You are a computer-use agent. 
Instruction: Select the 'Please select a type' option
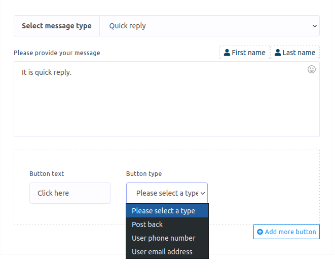click(163, 211)
